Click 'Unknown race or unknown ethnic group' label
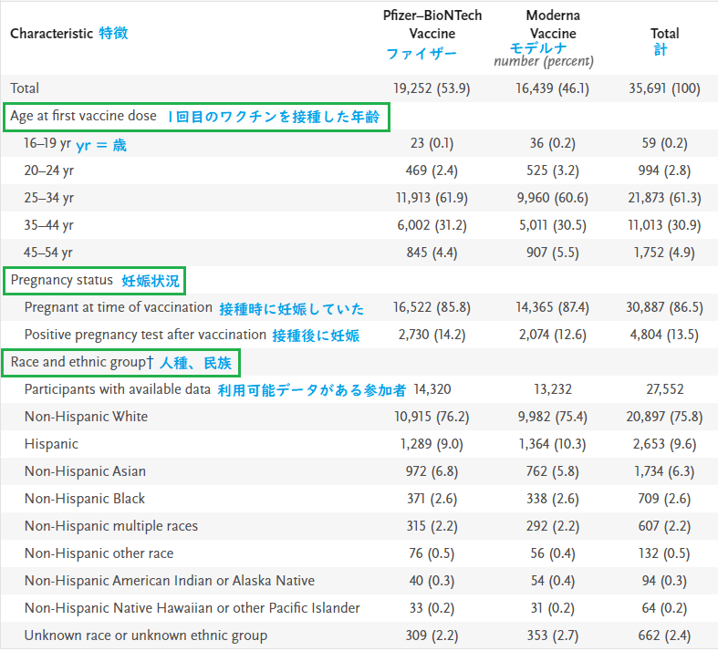Screen dimensions: 718x651 (x=146, y=635)
